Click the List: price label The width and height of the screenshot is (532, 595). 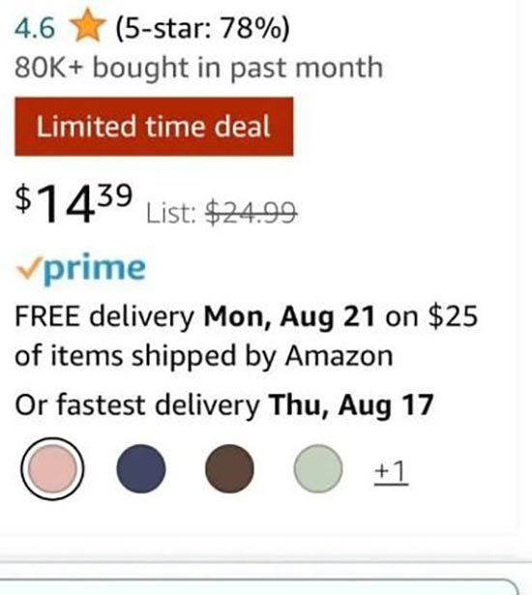click(171, 213)
